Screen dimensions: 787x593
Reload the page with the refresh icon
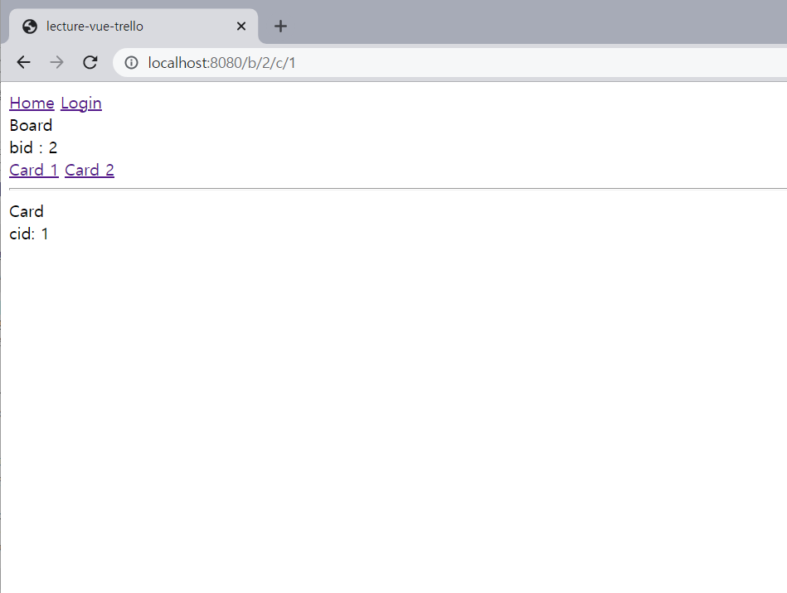(x=90, y=62)
